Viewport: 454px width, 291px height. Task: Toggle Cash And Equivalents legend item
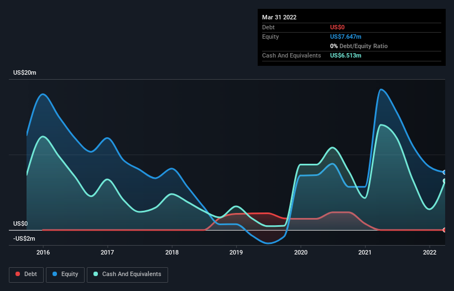point(127,274)
